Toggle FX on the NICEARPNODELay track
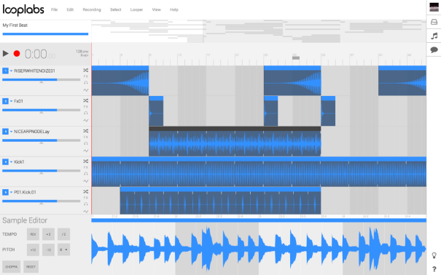 86,137
